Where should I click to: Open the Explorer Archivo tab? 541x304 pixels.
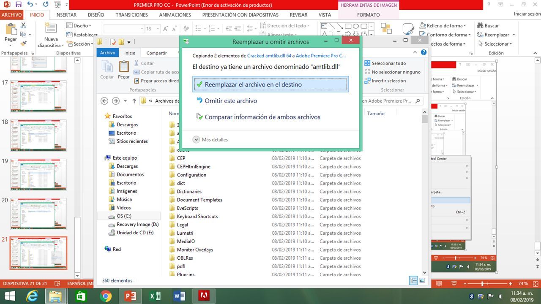pos(108,53)
